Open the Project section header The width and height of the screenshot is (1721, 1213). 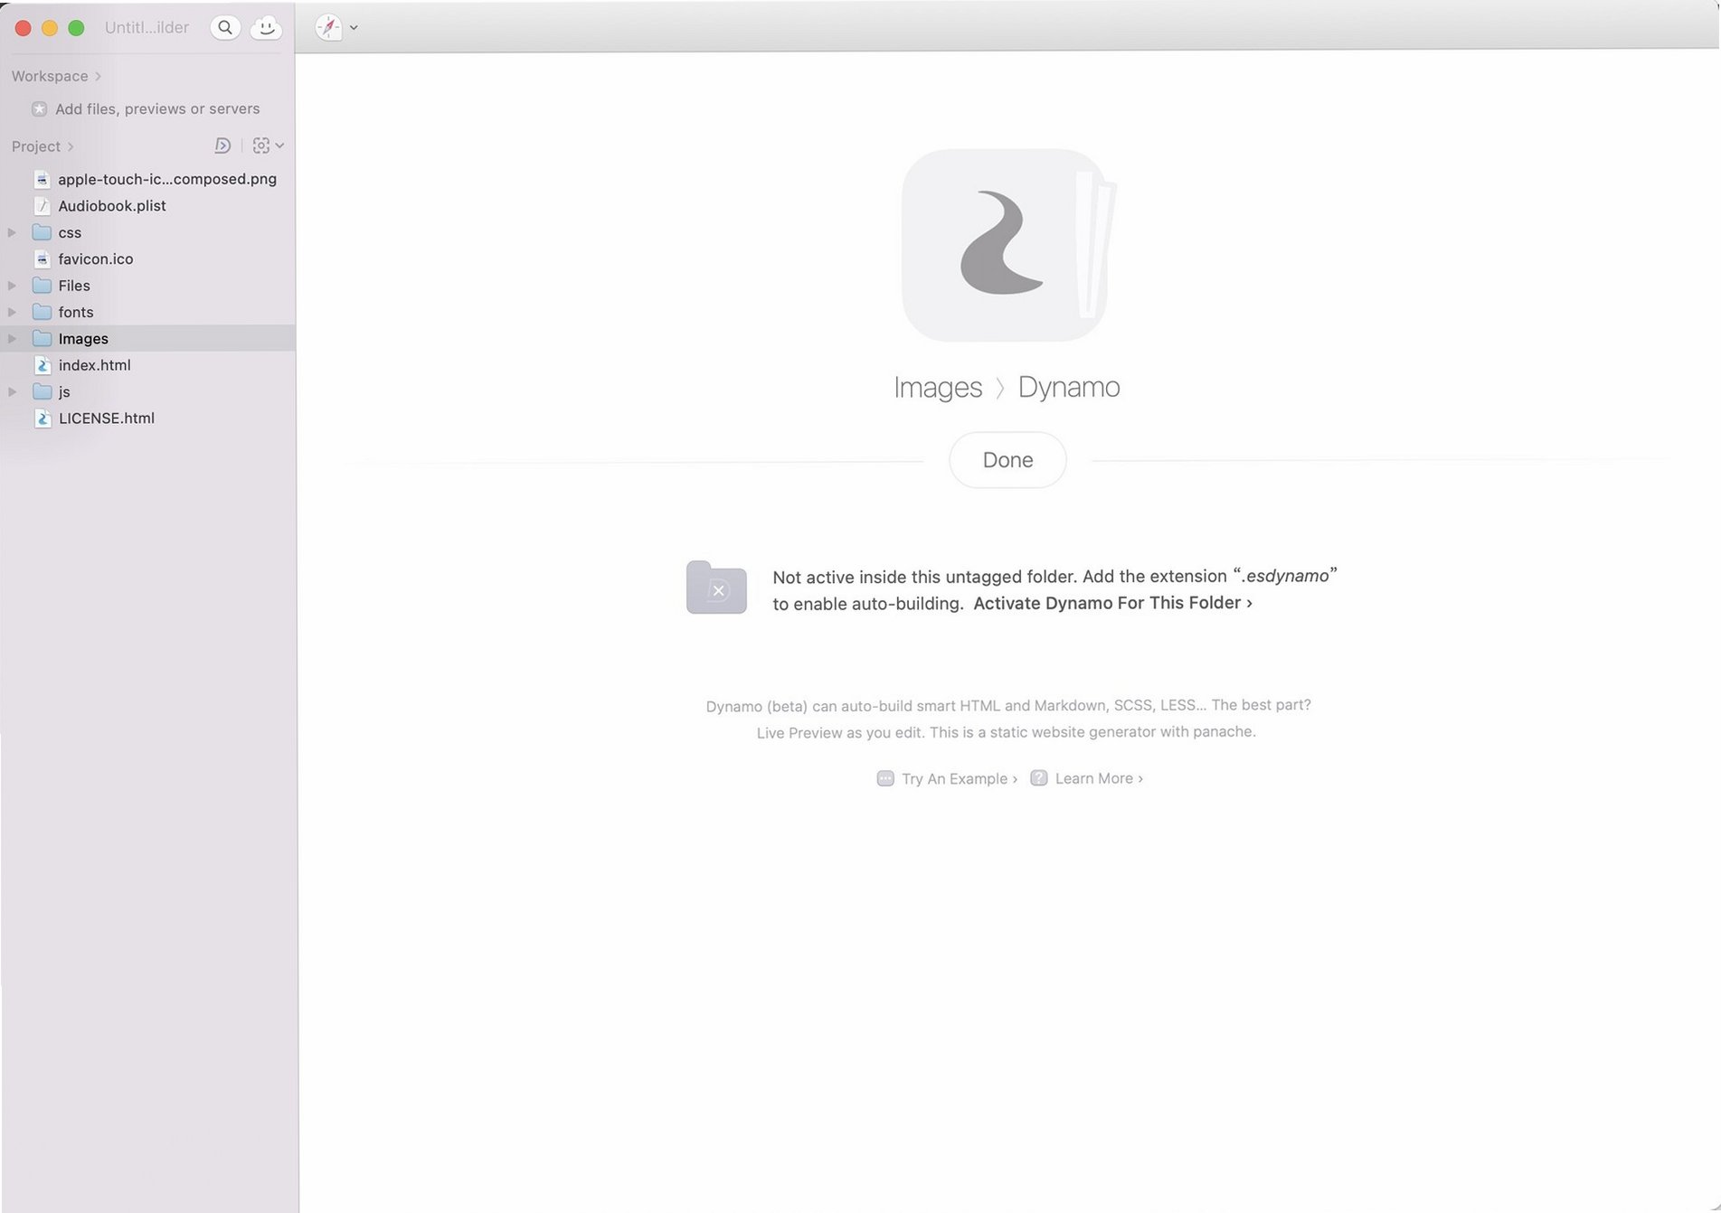43,146
